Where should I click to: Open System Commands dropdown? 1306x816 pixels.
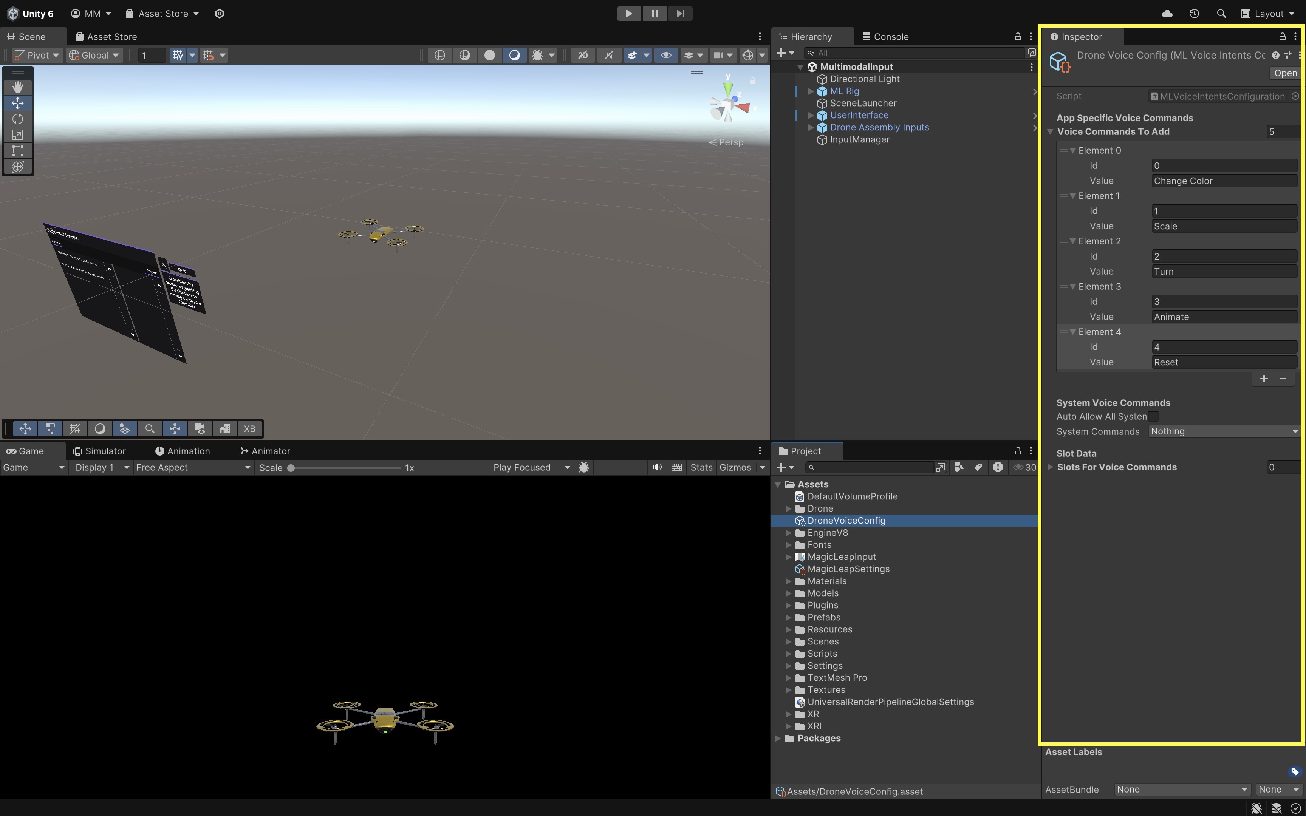[x=1223, y=431]
